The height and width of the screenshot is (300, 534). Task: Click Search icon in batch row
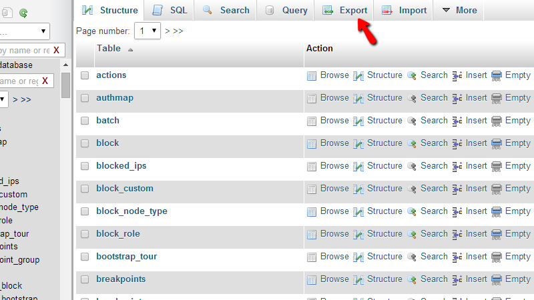(412, 121)
